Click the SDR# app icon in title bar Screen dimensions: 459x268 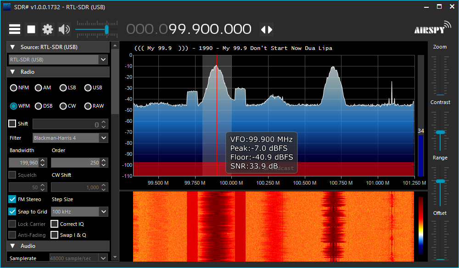coord(7,7)
